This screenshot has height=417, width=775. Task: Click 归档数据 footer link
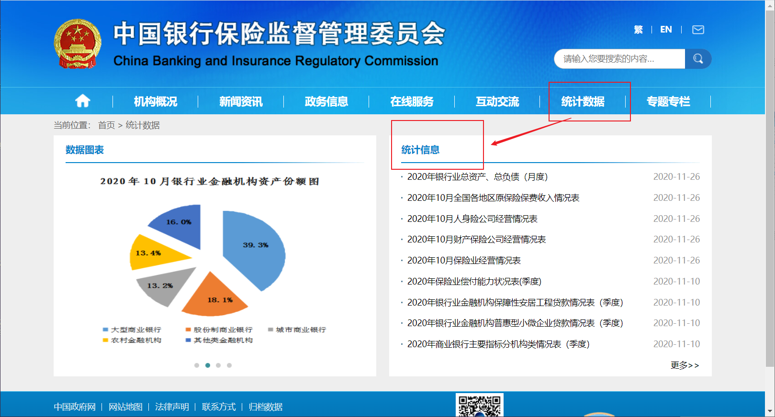266,407
